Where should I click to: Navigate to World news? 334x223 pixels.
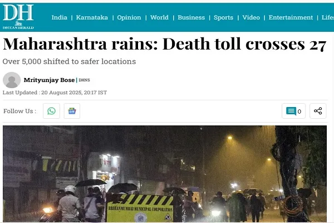point(159,17)
